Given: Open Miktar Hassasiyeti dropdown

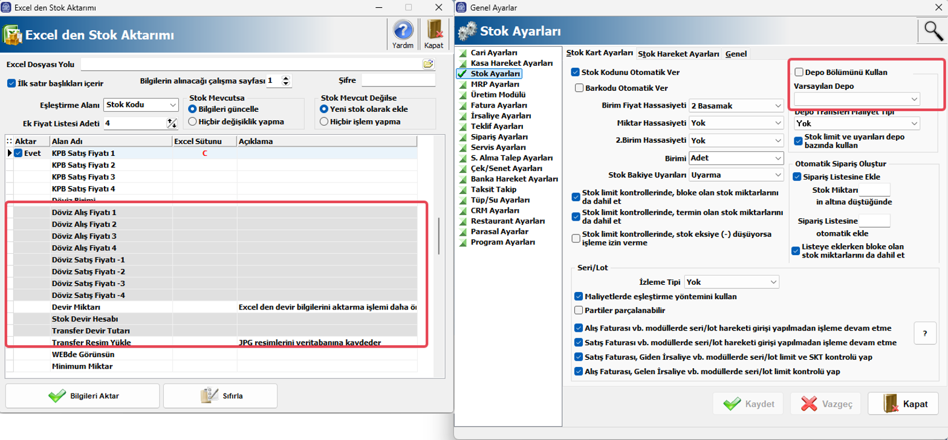Looking at the screenshot, I should click(x=736, y=123).
